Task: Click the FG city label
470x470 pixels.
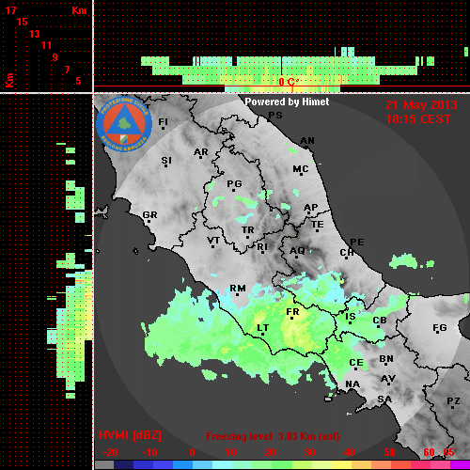Action: (439, 328)
